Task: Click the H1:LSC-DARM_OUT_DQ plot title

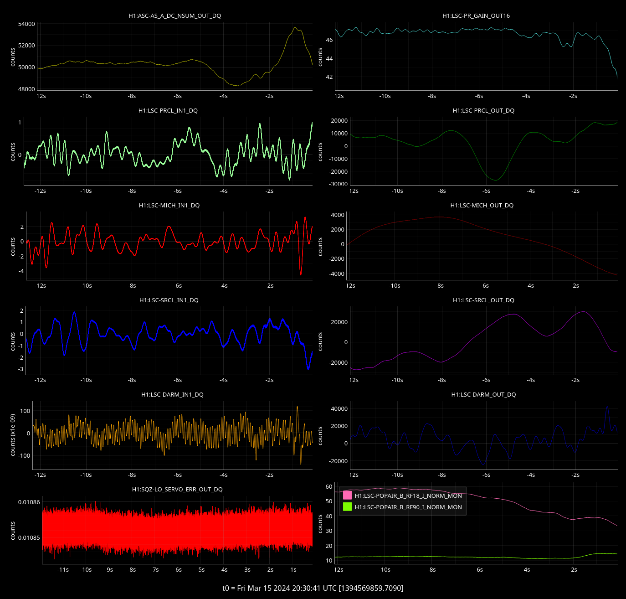Action: pos(483,394)
